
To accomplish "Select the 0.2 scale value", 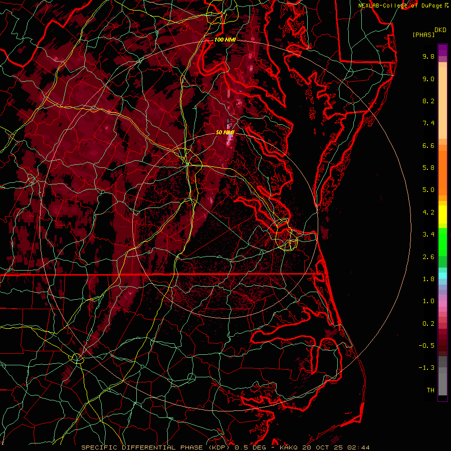I will click(x=428, y=324).
